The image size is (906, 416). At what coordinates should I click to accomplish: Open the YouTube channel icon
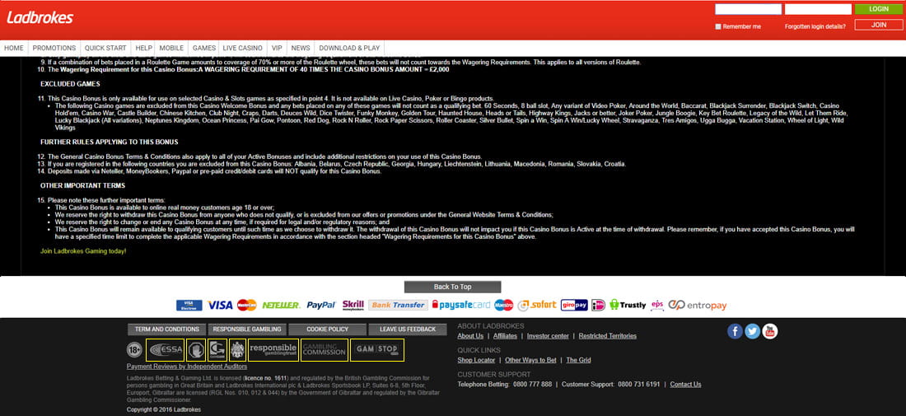tap(769, 331)
